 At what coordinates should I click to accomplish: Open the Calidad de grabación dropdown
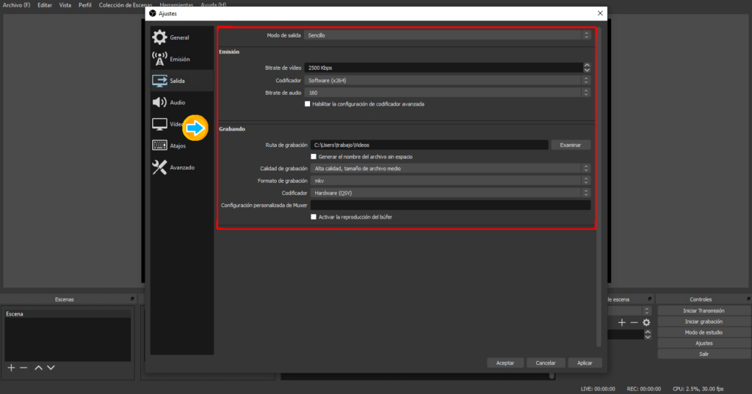tap(450, 168)
